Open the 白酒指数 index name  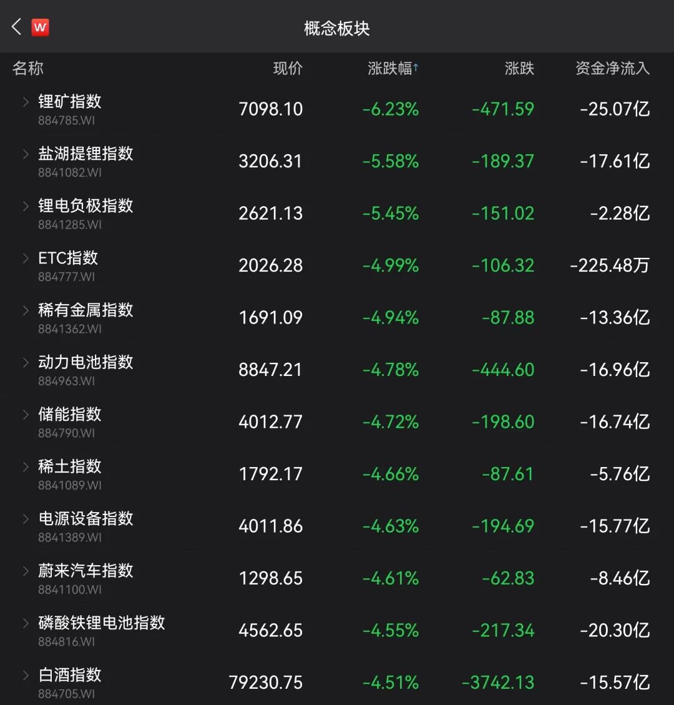coord(70,675)
